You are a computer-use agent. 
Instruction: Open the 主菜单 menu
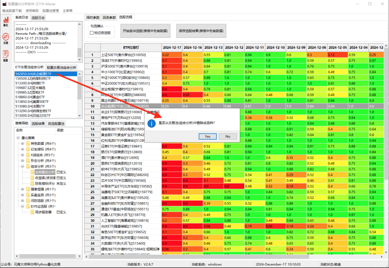coord(67,11)
